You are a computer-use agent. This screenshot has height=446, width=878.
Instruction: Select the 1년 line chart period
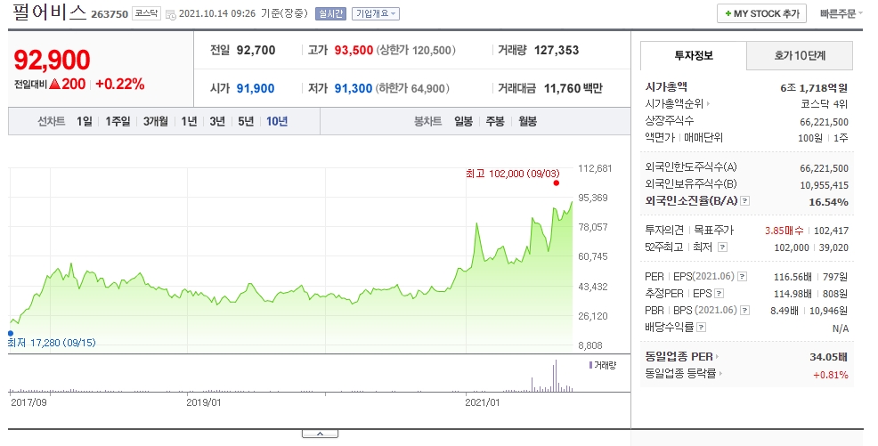coord(189,121)
